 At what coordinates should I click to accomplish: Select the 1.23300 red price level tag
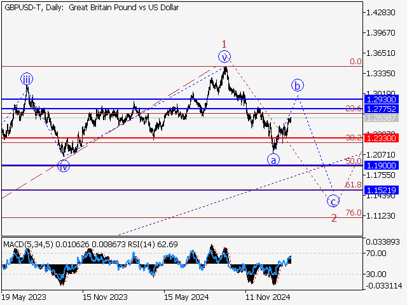coord(382,138)
